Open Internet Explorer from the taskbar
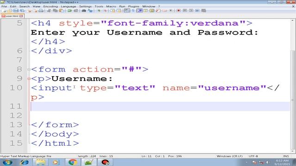Image resolution: width=296 pixels, height=166 pixels. [25, 162]
